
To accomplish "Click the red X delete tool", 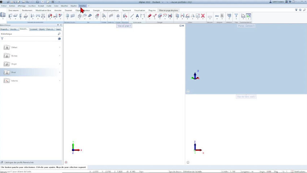I will tap(203, 16).
